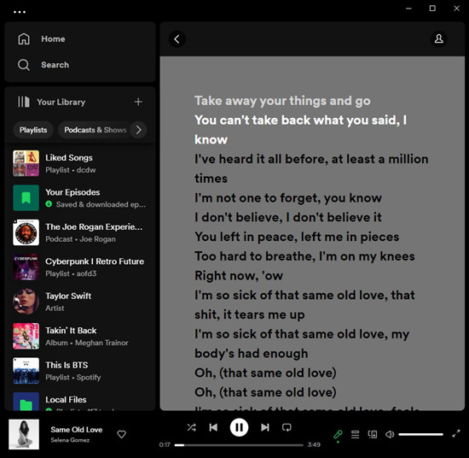Jump to lyric 'I've heard it all before'
This screenshot has height=458, width=469.
tap(311, 168)
